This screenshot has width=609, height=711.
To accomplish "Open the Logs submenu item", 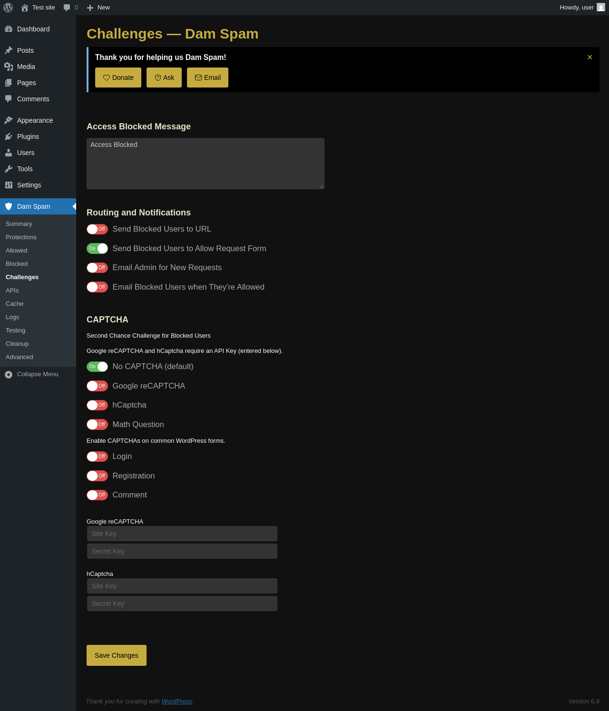I will 12,317.
